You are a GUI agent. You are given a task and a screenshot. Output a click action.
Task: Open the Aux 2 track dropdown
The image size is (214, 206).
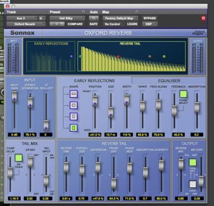(22, 18)
